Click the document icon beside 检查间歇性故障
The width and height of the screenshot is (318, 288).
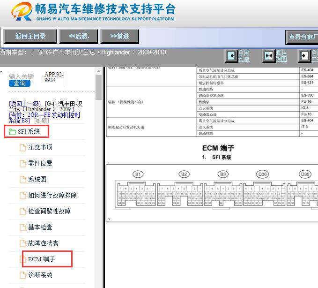point(22,212)
